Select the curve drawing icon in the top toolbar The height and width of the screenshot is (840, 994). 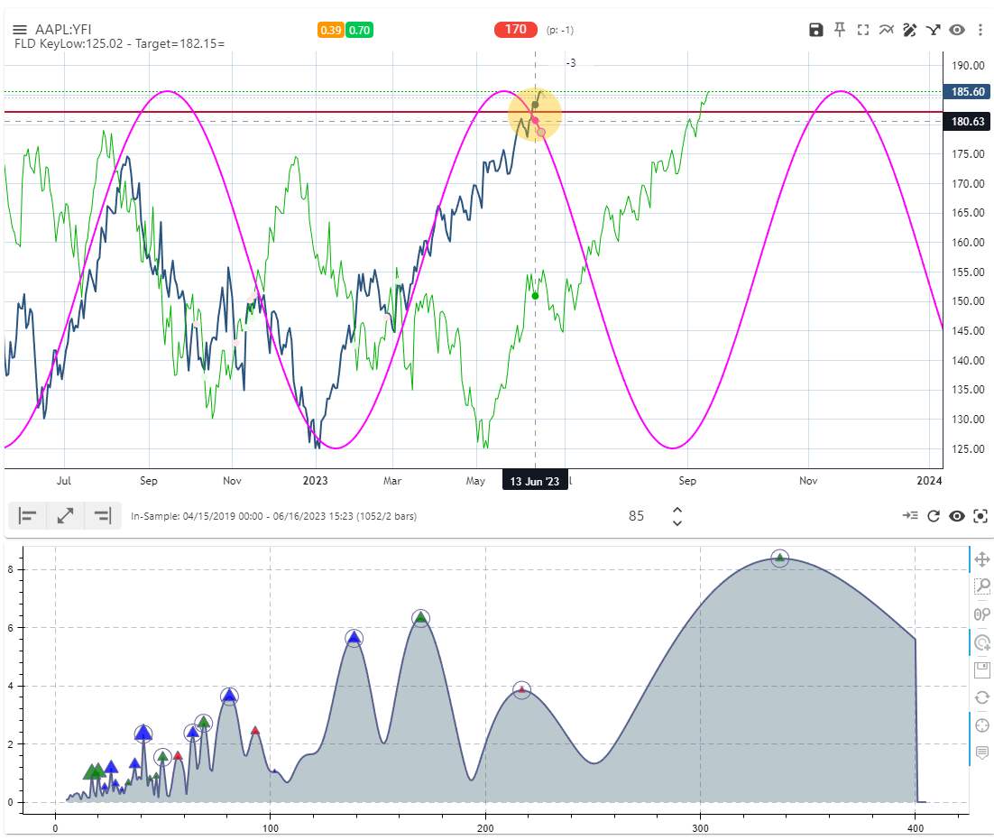pos(886,29)
